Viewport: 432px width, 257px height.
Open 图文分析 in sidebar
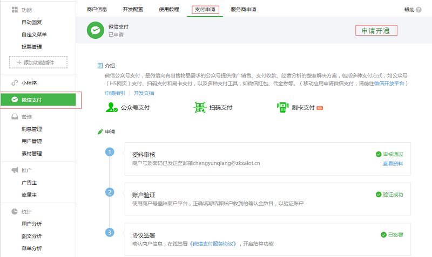[x=32, y=236]
